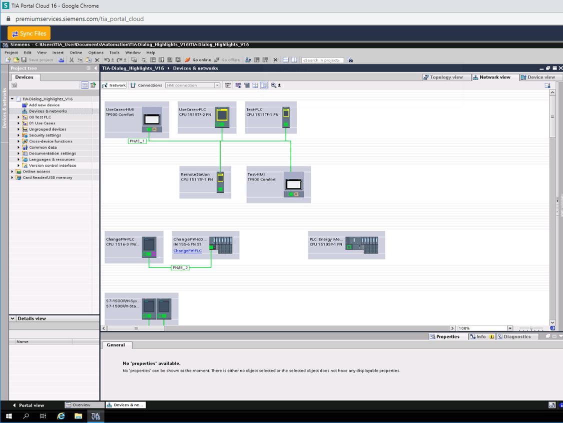The height and width of the screenshot is (423, 563).
Task: Select the RemoteStation CPU 1511TF-1 PN device
Action: tap(205, 182)
